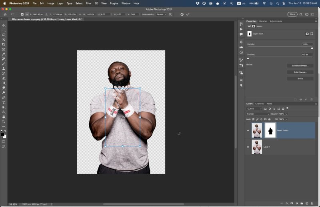Open the Interpolation Bicubic dropdown
Screen dimensions: 320x207
click(160, 14)
